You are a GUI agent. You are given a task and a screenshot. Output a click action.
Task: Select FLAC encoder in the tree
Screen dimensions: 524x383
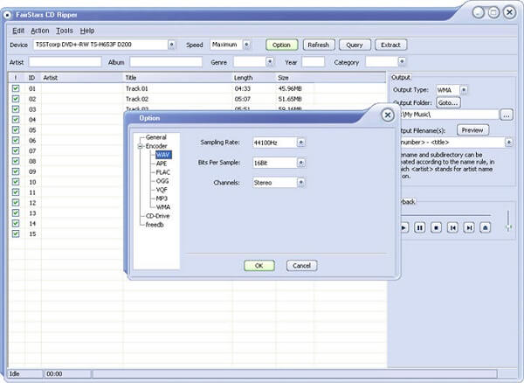coord(163,172)
